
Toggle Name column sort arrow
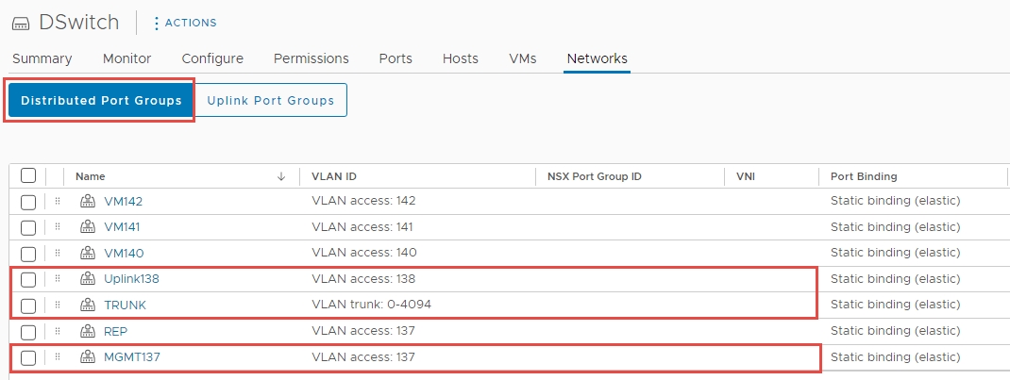[x=281, y=176]
